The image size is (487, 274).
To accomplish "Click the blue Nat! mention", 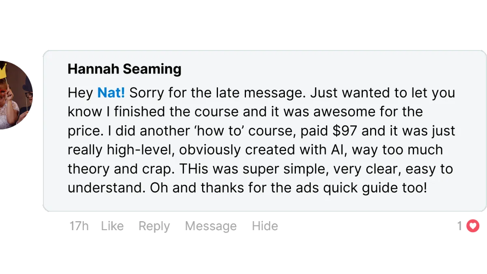I will pyautogui.click(x=111, y=93).
